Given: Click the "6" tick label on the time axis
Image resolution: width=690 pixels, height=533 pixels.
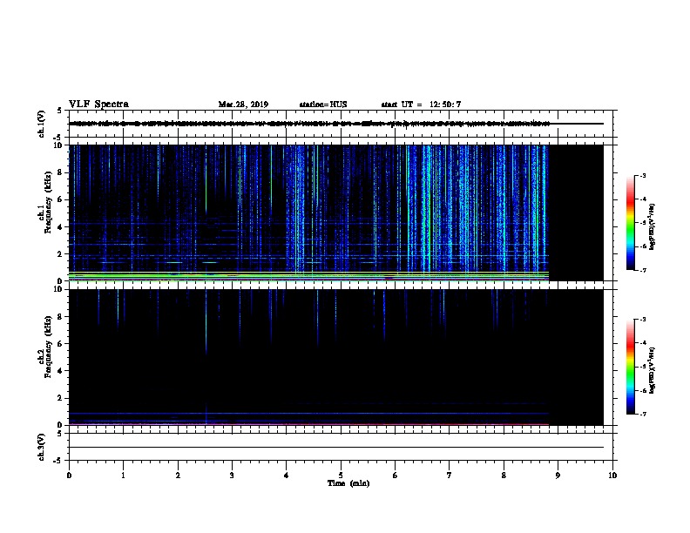Looking at the screenshot, I should click(395, 476).
